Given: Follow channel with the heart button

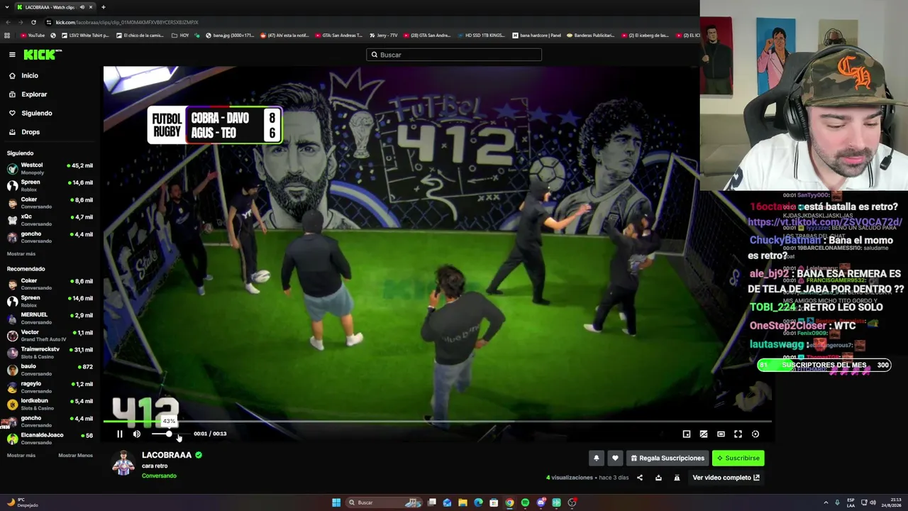Looking at the screenshot, I should 616,458.
